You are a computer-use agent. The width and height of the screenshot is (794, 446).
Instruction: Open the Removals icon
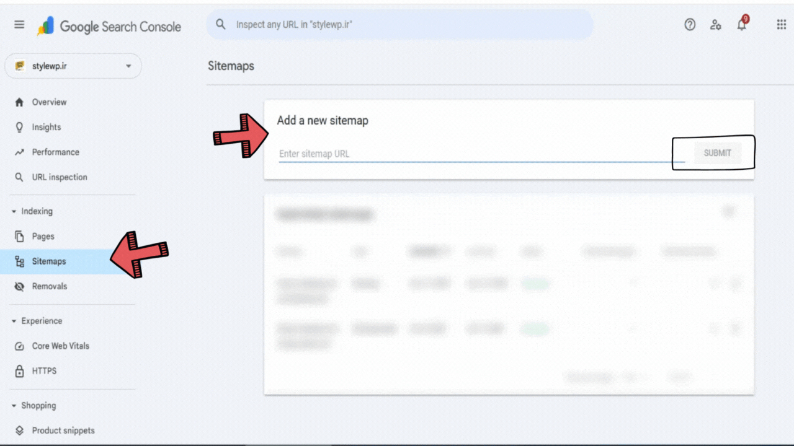pos(20,286)
